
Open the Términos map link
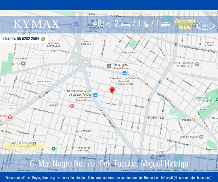pos(187,170)
